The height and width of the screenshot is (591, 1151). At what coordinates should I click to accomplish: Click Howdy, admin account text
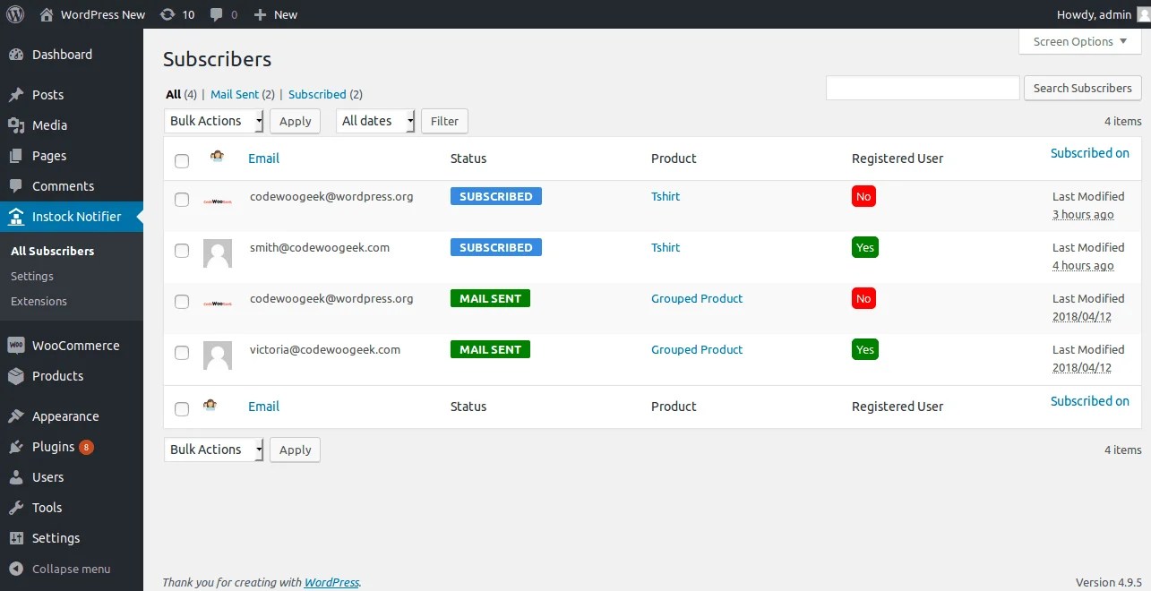pyautogui.click(x=1094, y=14)
